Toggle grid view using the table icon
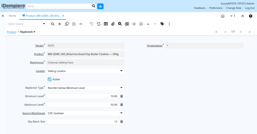The image size is (257, 134). point(106,24)
